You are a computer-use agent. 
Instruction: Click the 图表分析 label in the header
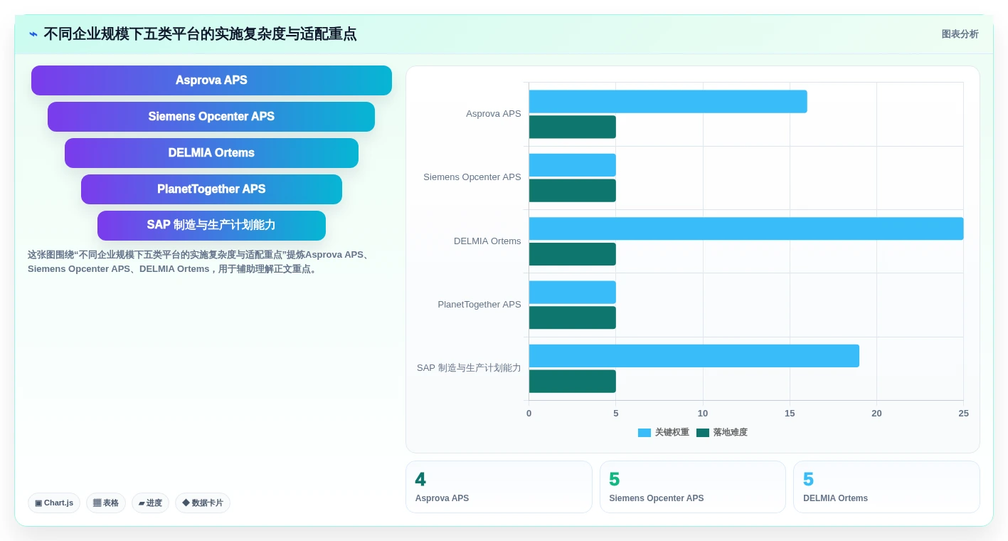[x=960, y=34]
